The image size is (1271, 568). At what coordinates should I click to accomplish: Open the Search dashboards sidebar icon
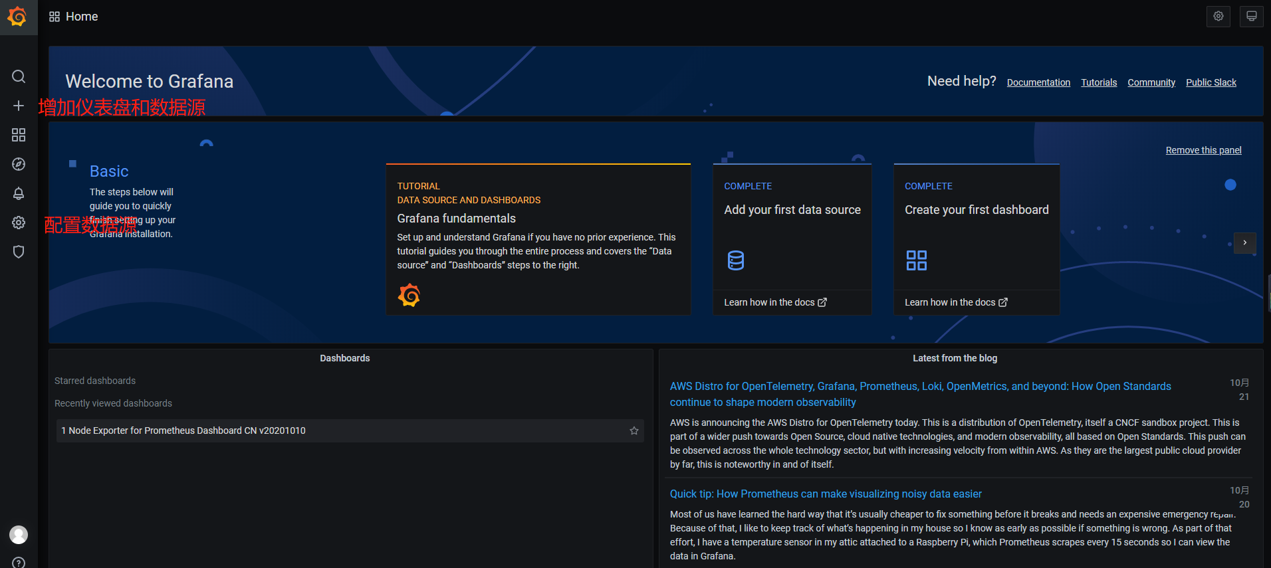(x=19, y=76)
